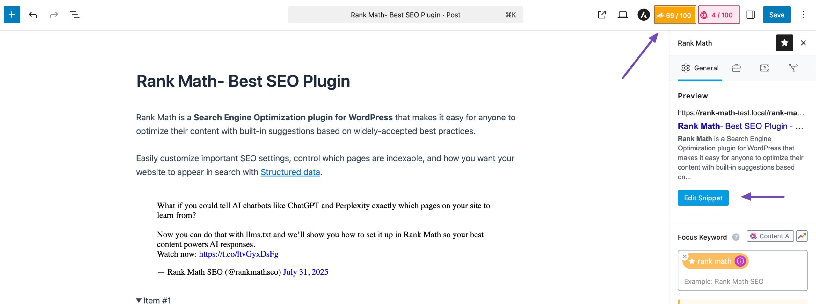Open the Astra settings icon
This screenshot has height=304, width=816.
coord(643,15)
